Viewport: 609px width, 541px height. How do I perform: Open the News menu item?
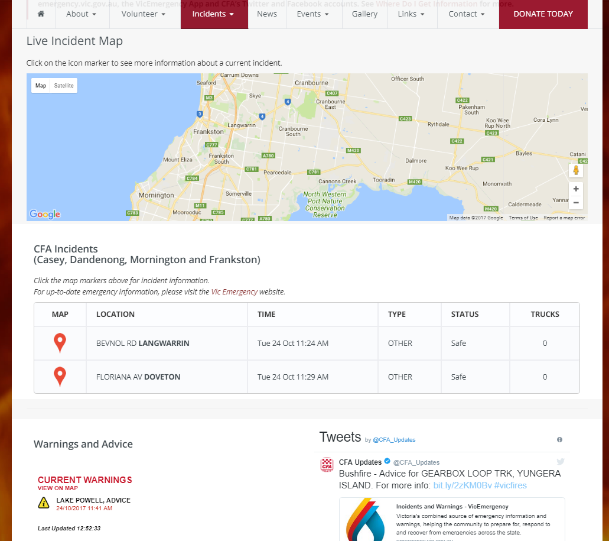coord(267,14)
